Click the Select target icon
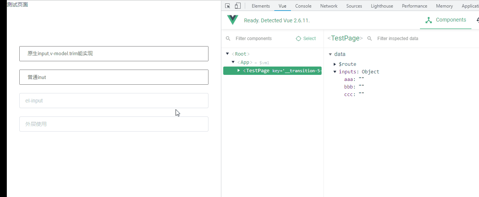Image resolution: width=479 pixels, height=197 pixels. [299, 39]
